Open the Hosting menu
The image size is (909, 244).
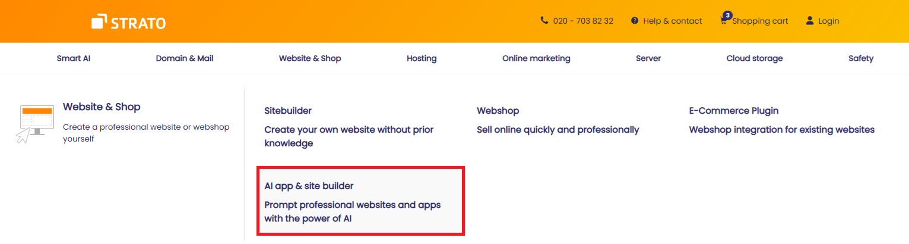422,58
